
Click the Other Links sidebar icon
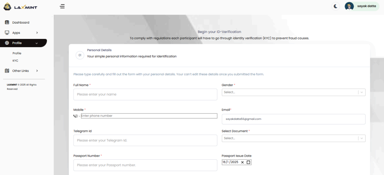(7, 71)
